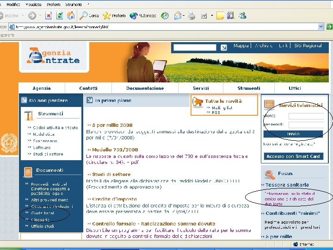Viewport: 333px width, 250px height.
Task: Click the Invia login button
Action: click(293, 134)
